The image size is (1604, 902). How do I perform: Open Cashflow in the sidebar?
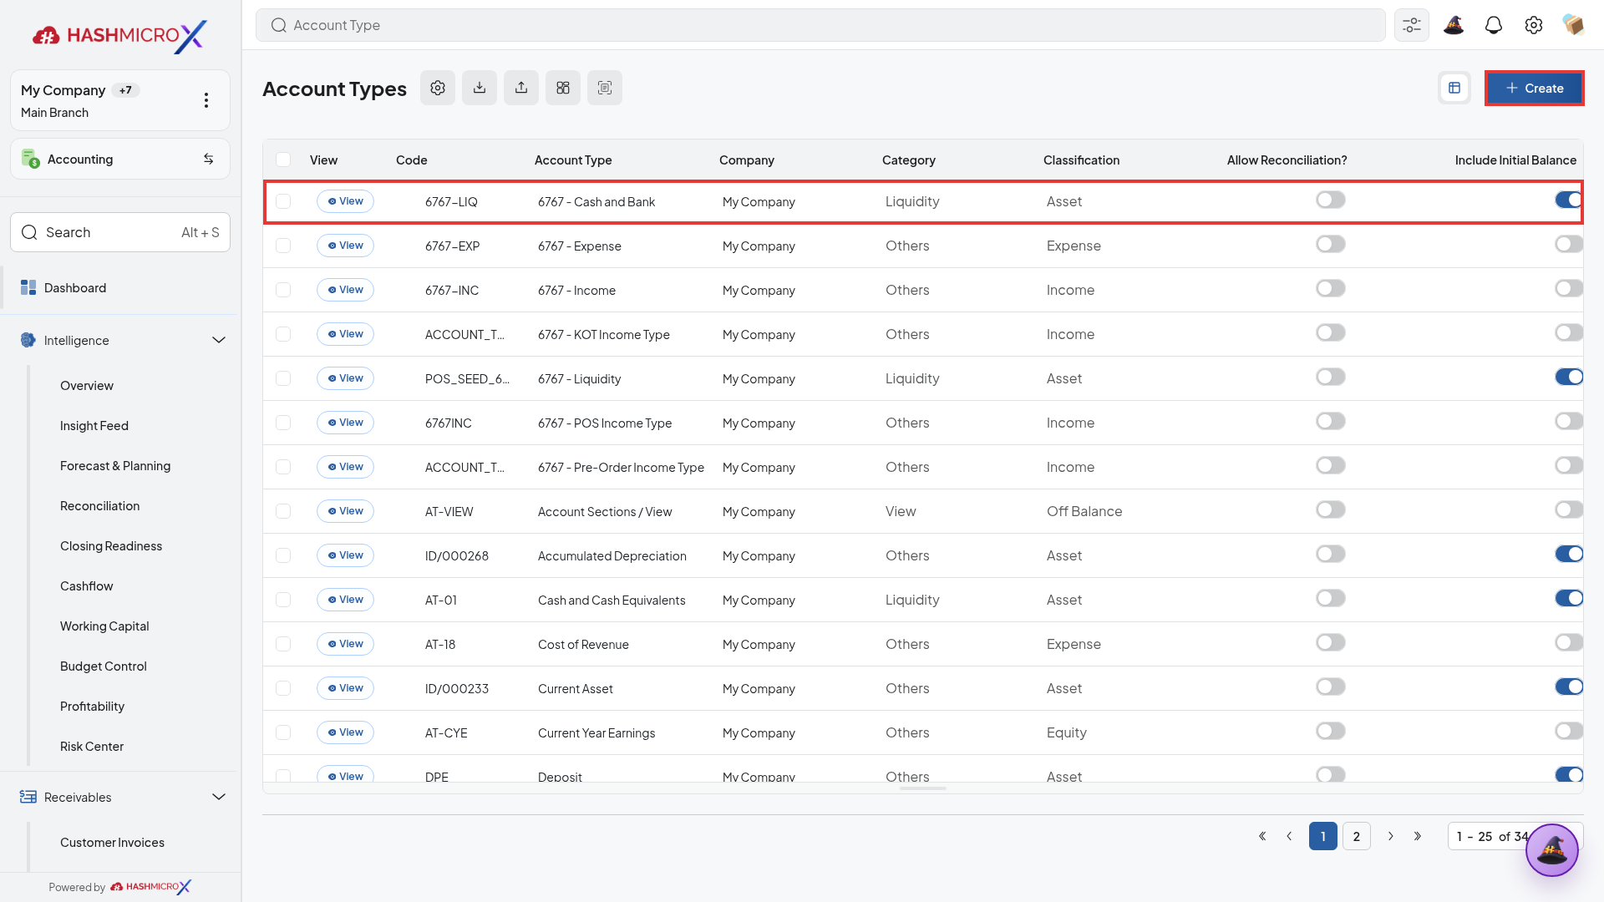pos(87,586)
